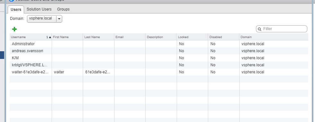This screenshot has width=315, height=122.
Task: Switch to the Solution Users tab
Action: 39,9
